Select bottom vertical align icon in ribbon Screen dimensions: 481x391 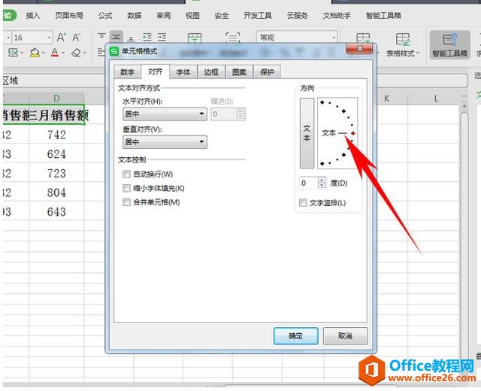(x=131, y=38)
